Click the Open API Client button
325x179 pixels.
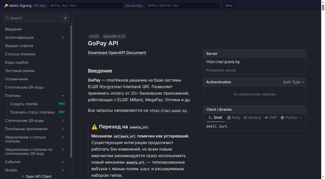[36, 176]
